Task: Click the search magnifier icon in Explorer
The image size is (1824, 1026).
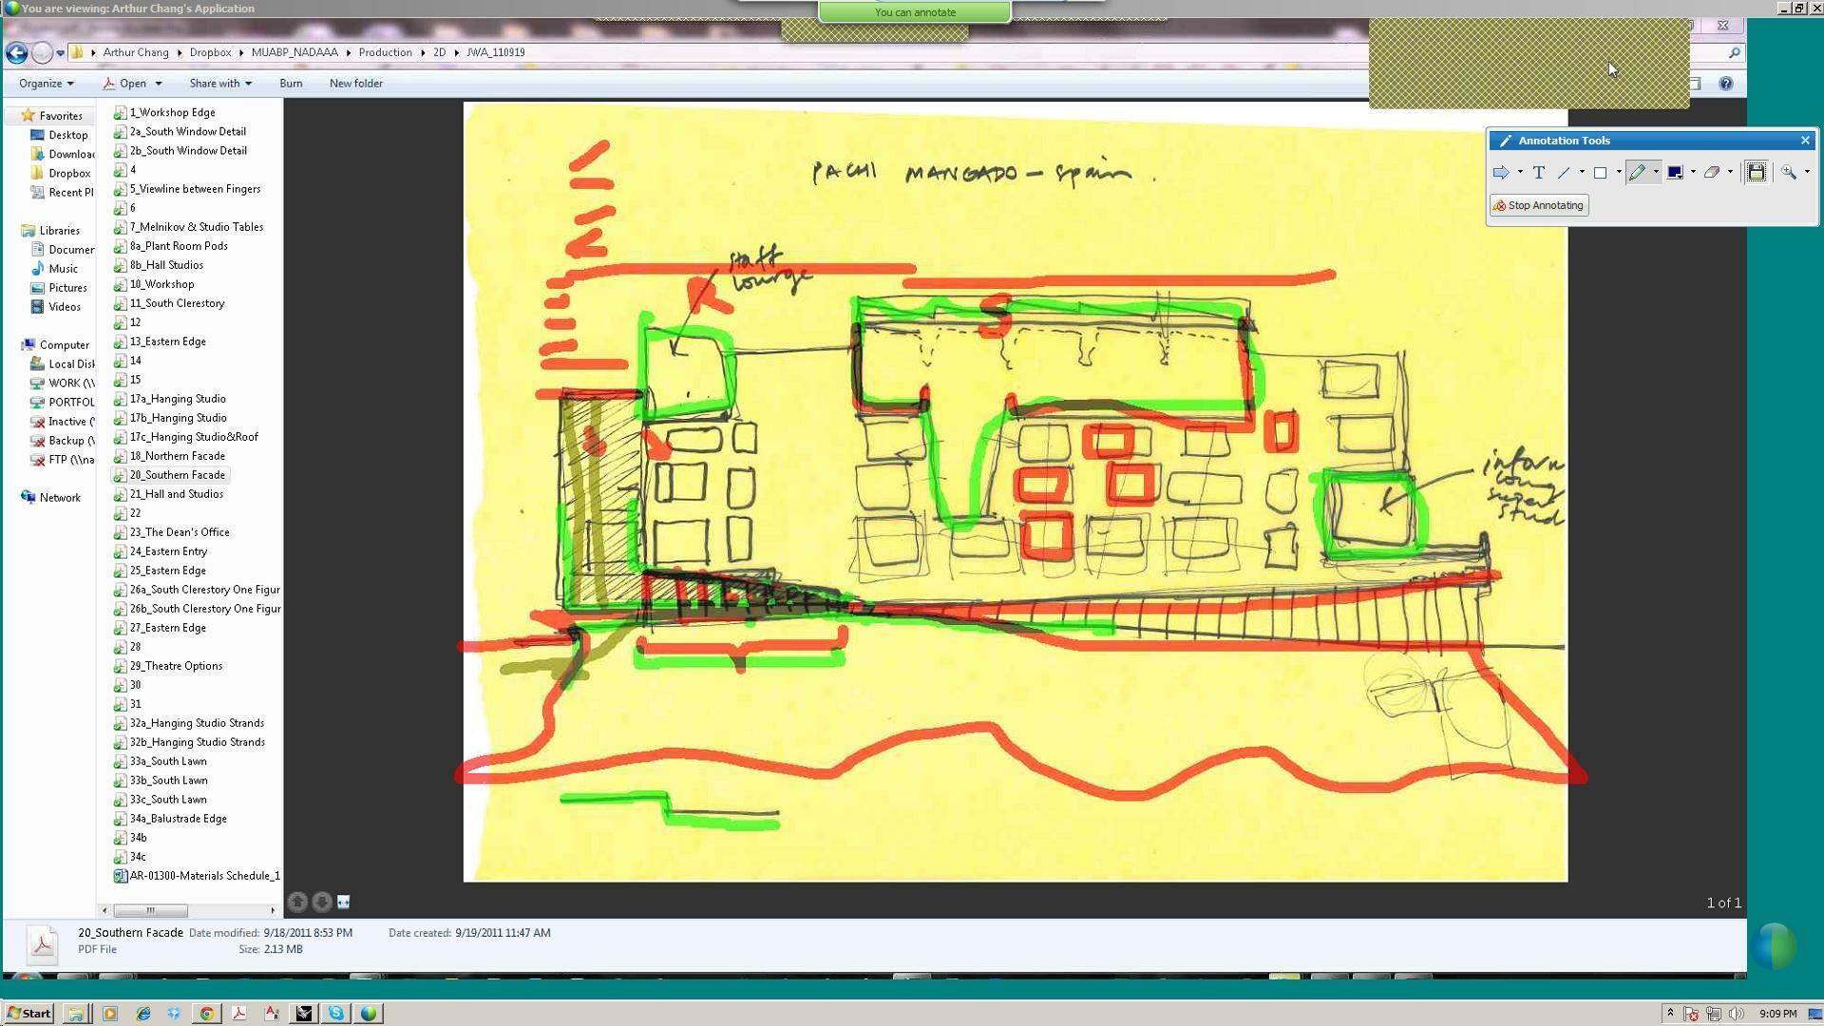Action: click(x=1734, y=53)
